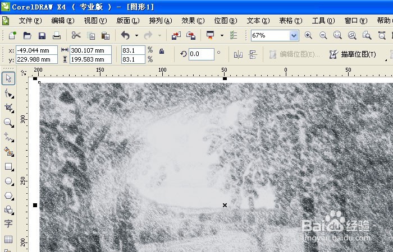This screenshot has height=252, width=393.
Task: Select the Freehand tool
Action: pyautogui.click(x=9, y=137)
